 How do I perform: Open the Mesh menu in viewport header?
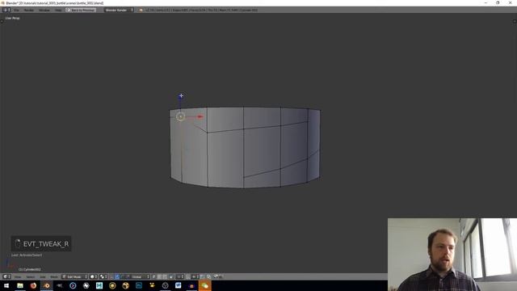coord(54,276)
